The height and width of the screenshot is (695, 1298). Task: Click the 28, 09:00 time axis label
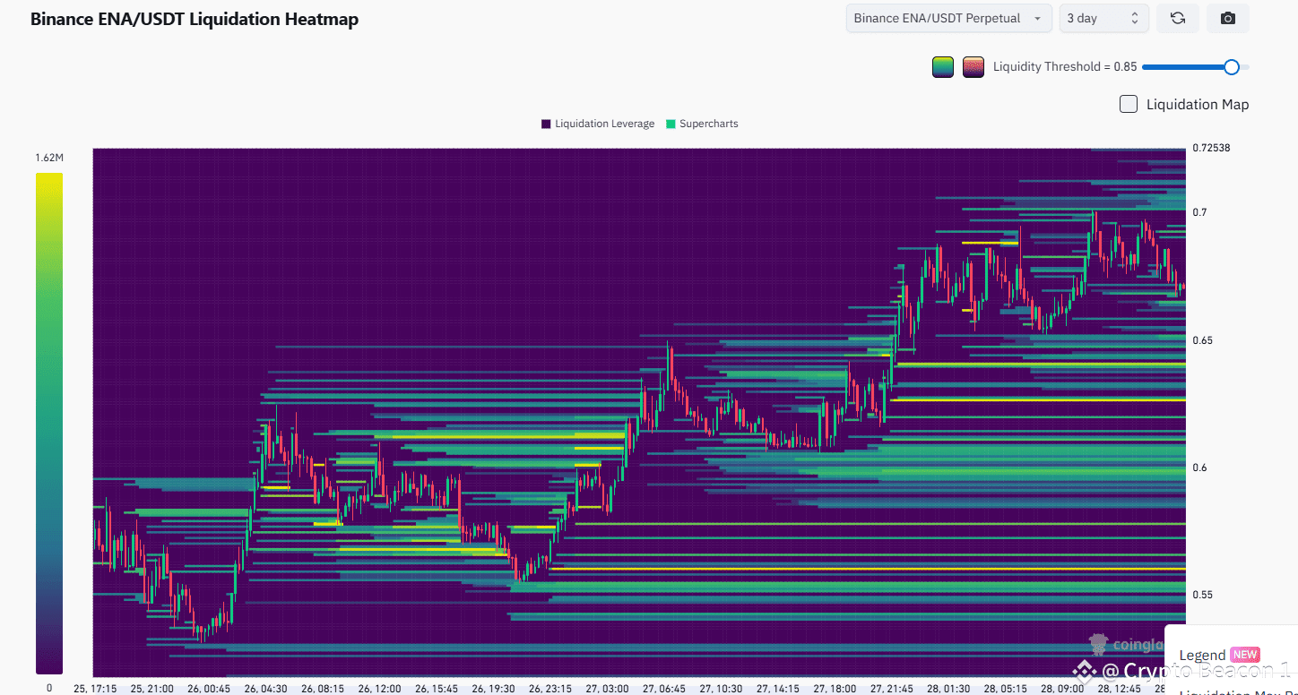[1062, 689]
